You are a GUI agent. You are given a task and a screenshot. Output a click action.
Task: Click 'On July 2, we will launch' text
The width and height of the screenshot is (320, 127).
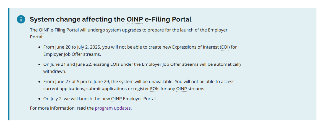(66, 99)
